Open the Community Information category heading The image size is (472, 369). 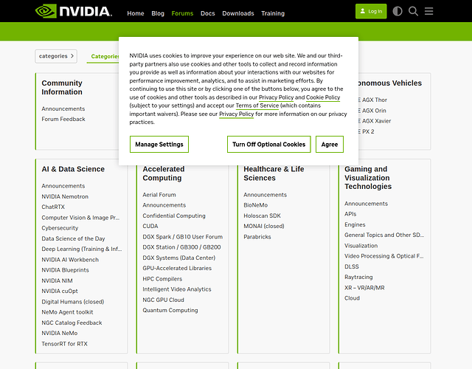tap(62, 87)
